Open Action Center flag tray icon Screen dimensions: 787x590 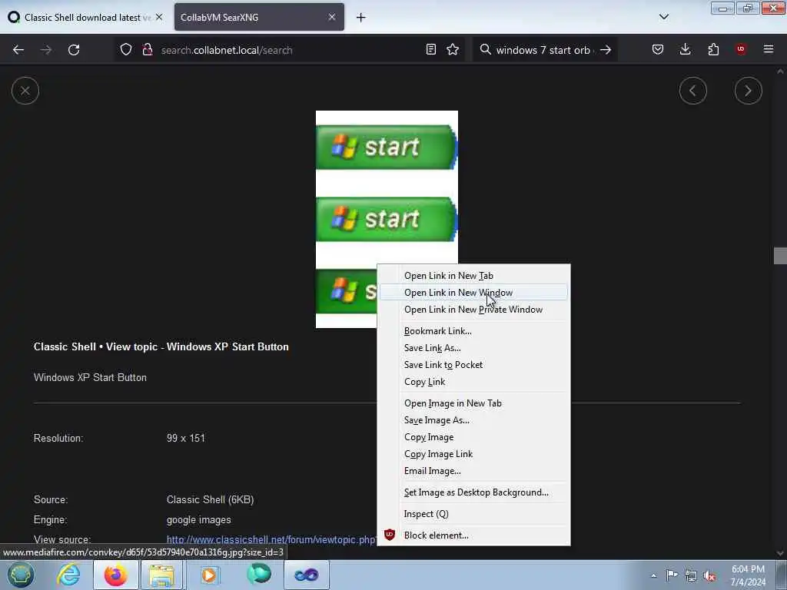pyautogui.click(x=672, y=575)
